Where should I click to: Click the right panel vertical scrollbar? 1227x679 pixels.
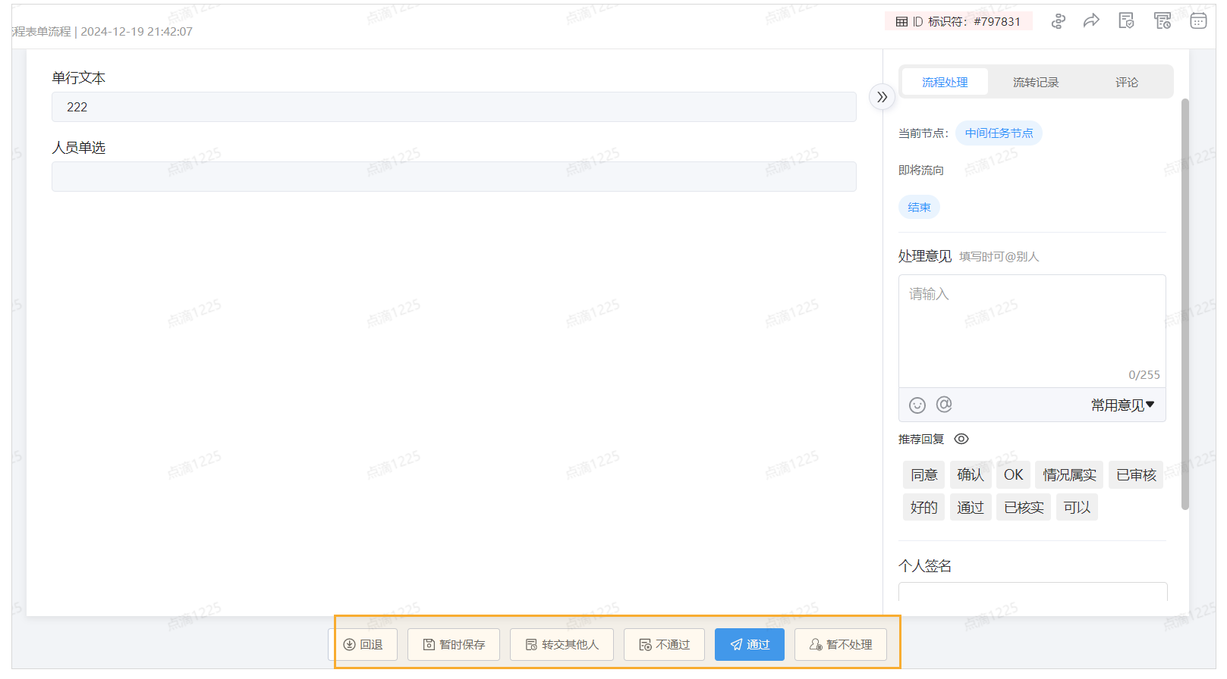pos(1185,303)
